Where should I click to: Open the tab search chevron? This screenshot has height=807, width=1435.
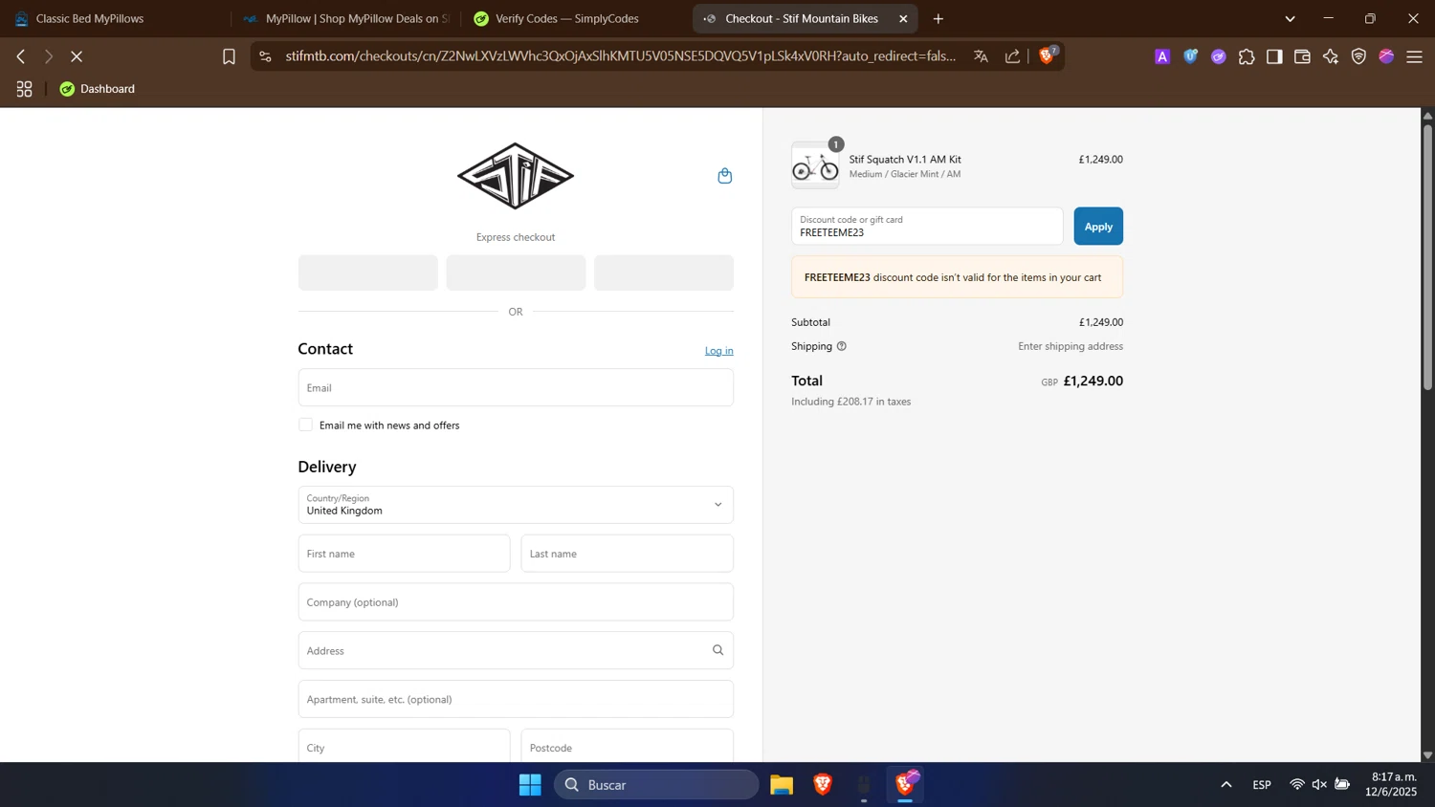pos(1290,19)
